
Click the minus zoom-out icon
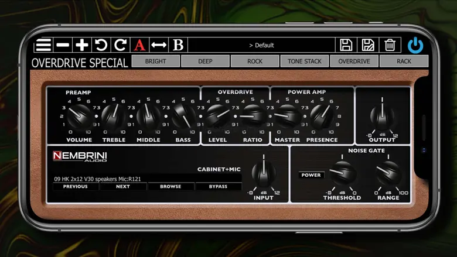(x=63, y=45)
